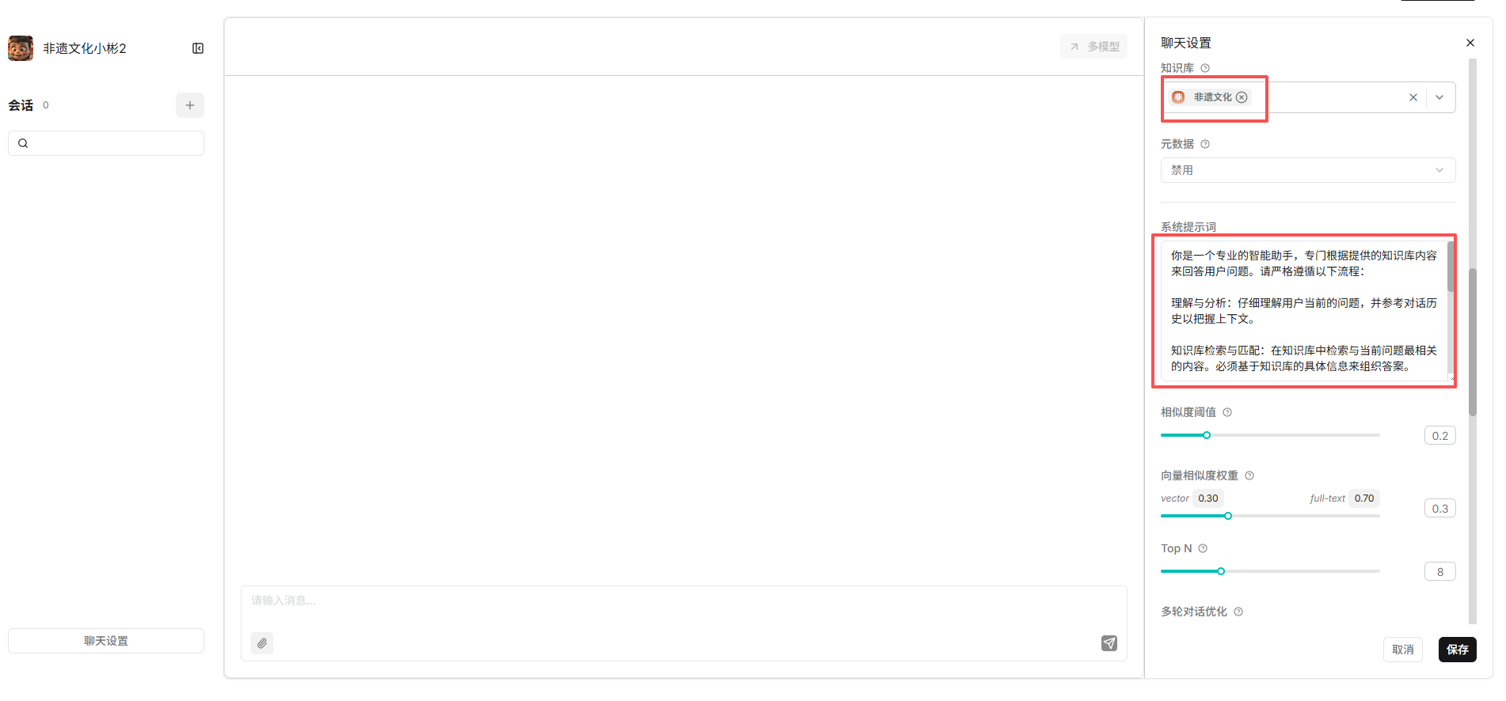The width and height of the screenshot is (1506, 701).
Task: Click the 聊天设置 button in sidebar
Action: 106,641
